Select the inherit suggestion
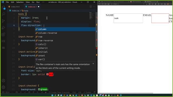The width and height of the screenshot is (173, 97). point(65,48)
